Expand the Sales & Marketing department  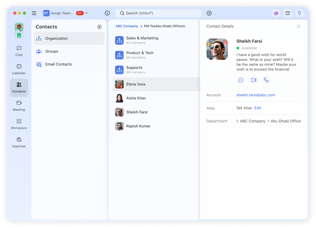[142, 40]
